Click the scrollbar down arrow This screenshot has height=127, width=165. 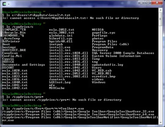point(160,123)
